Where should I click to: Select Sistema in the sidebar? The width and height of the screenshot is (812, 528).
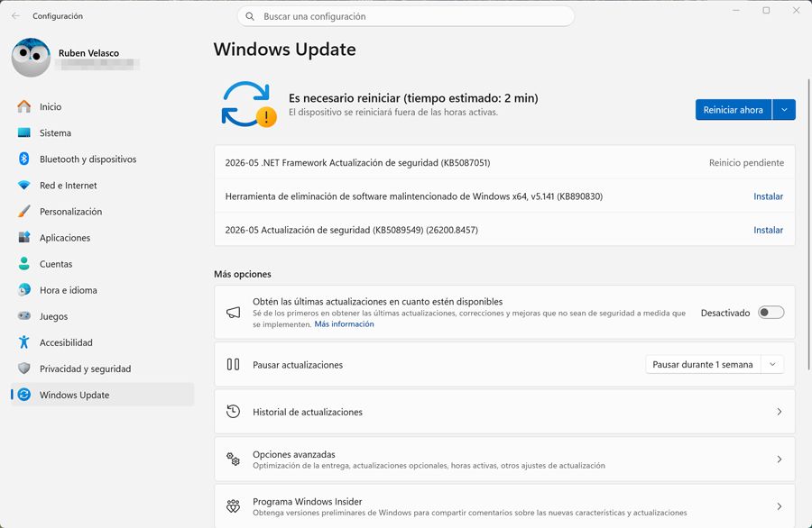(103, 133)
